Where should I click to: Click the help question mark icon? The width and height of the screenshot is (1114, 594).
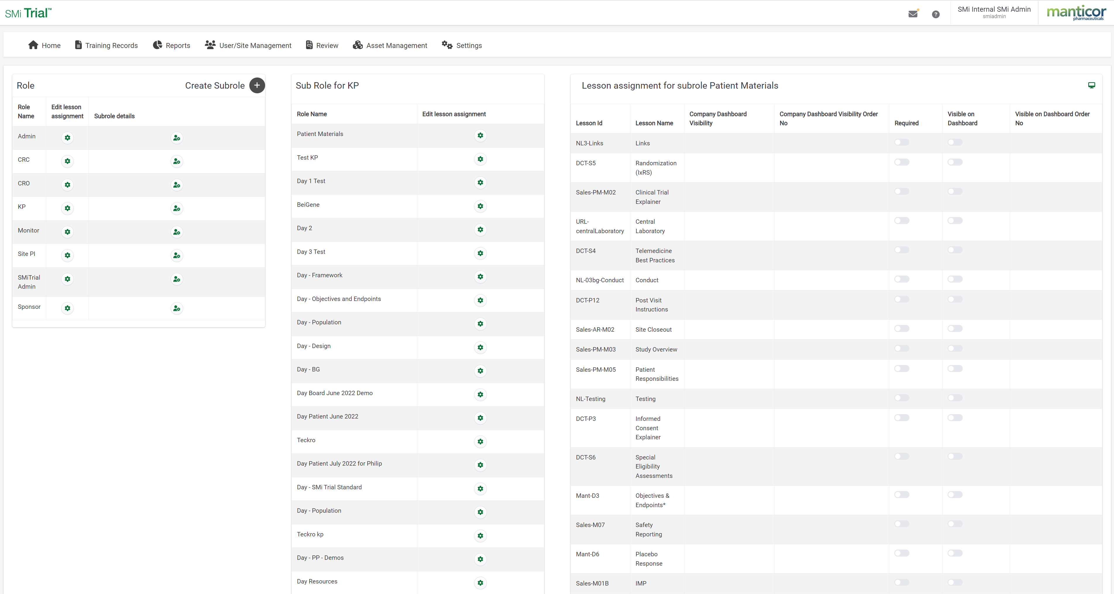[x=936, y=14]
